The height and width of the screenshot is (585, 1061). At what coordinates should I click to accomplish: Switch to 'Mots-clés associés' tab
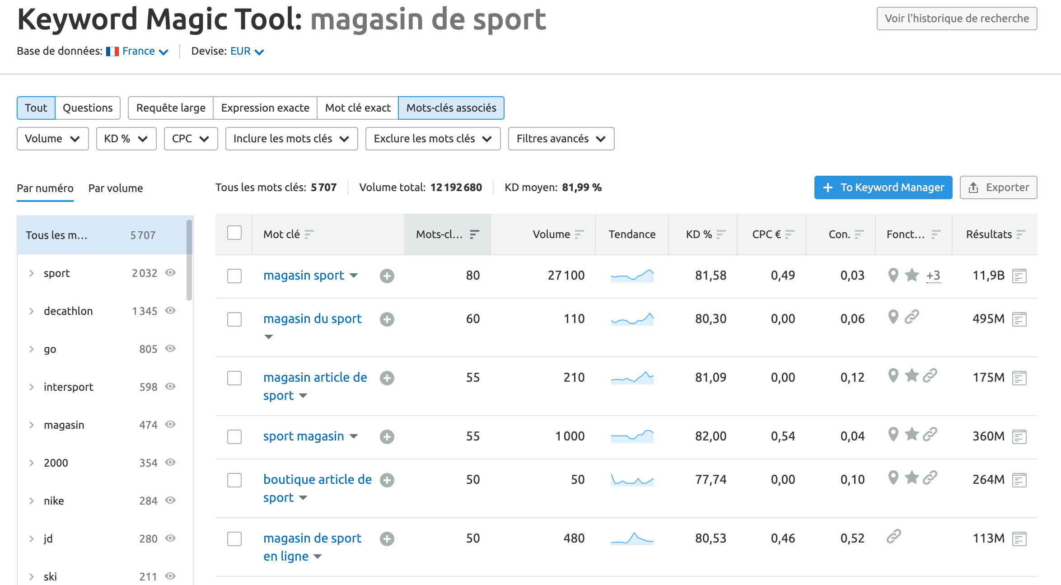point(451,108)
